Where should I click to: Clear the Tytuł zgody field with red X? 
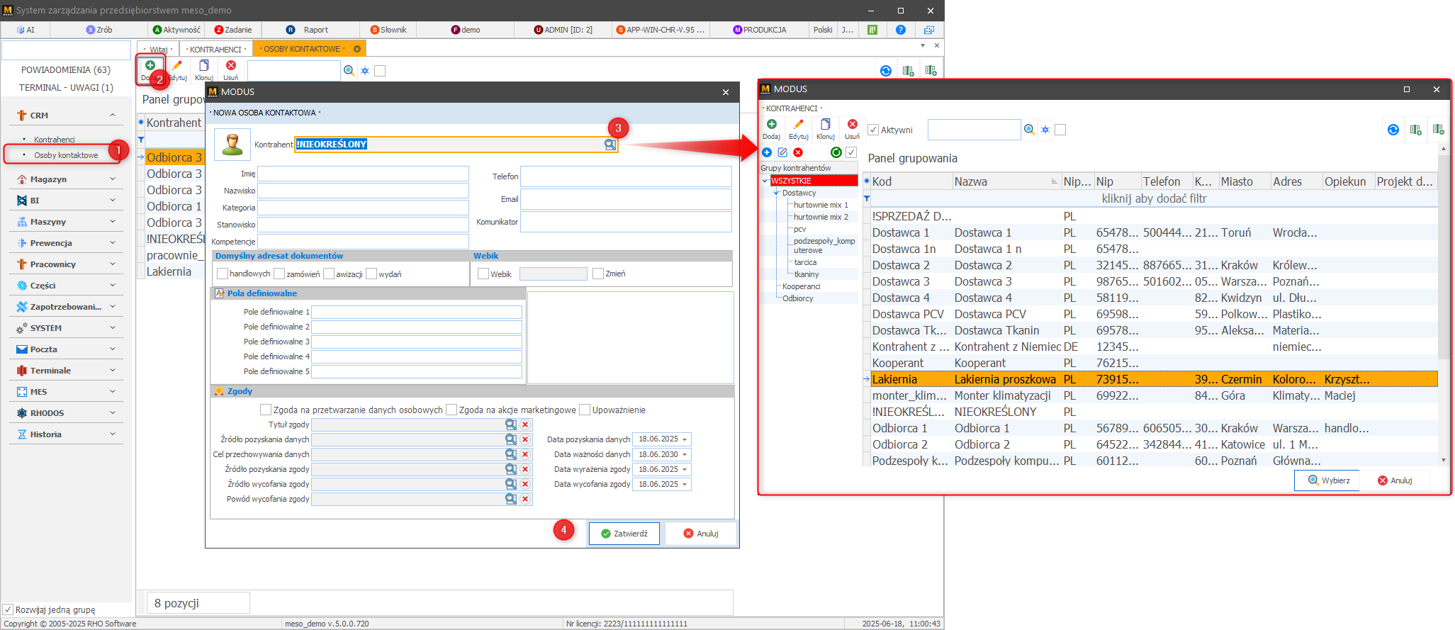tap(525, 424)
